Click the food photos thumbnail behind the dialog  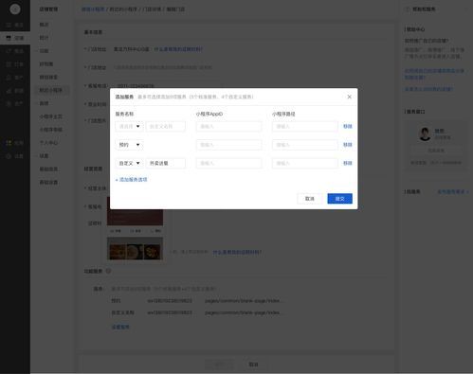135,249
